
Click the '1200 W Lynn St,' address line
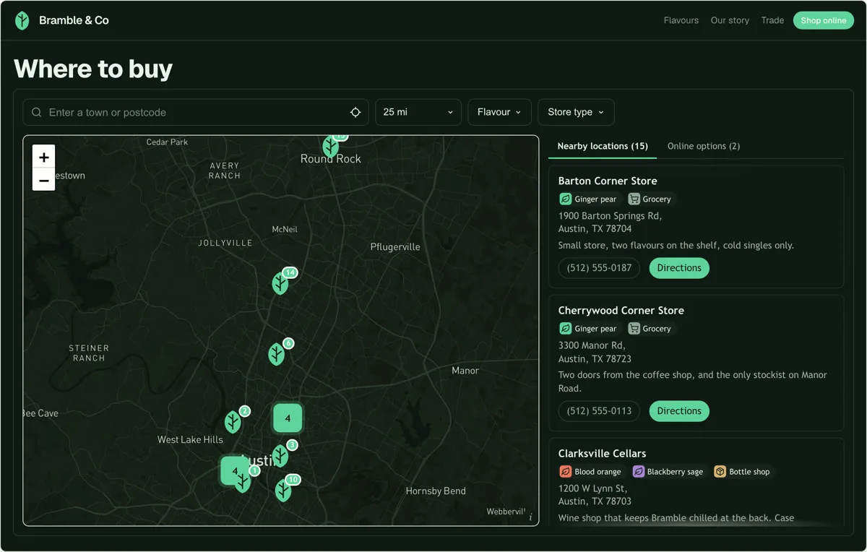[x=592, y=488]
